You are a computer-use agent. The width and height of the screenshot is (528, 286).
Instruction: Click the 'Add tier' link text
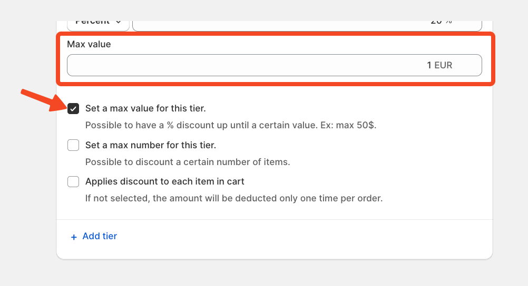click(100, 237)
